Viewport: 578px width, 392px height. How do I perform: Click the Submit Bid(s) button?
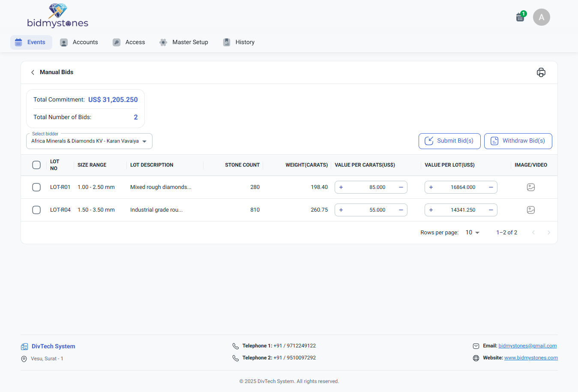(449, 141)
